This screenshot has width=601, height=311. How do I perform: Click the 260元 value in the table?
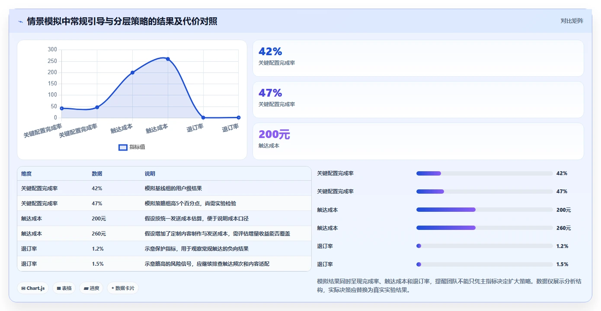tap(99, 234)
